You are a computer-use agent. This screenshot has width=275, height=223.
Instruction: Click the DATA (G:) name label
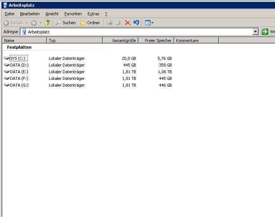point(19,85)
